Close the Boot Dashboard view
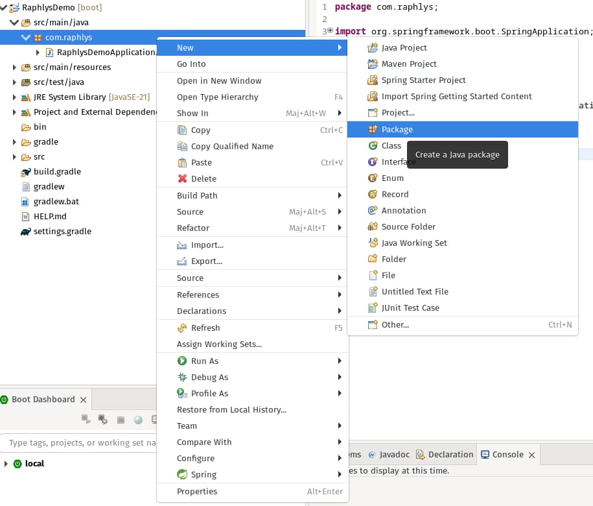 point(83,400)
